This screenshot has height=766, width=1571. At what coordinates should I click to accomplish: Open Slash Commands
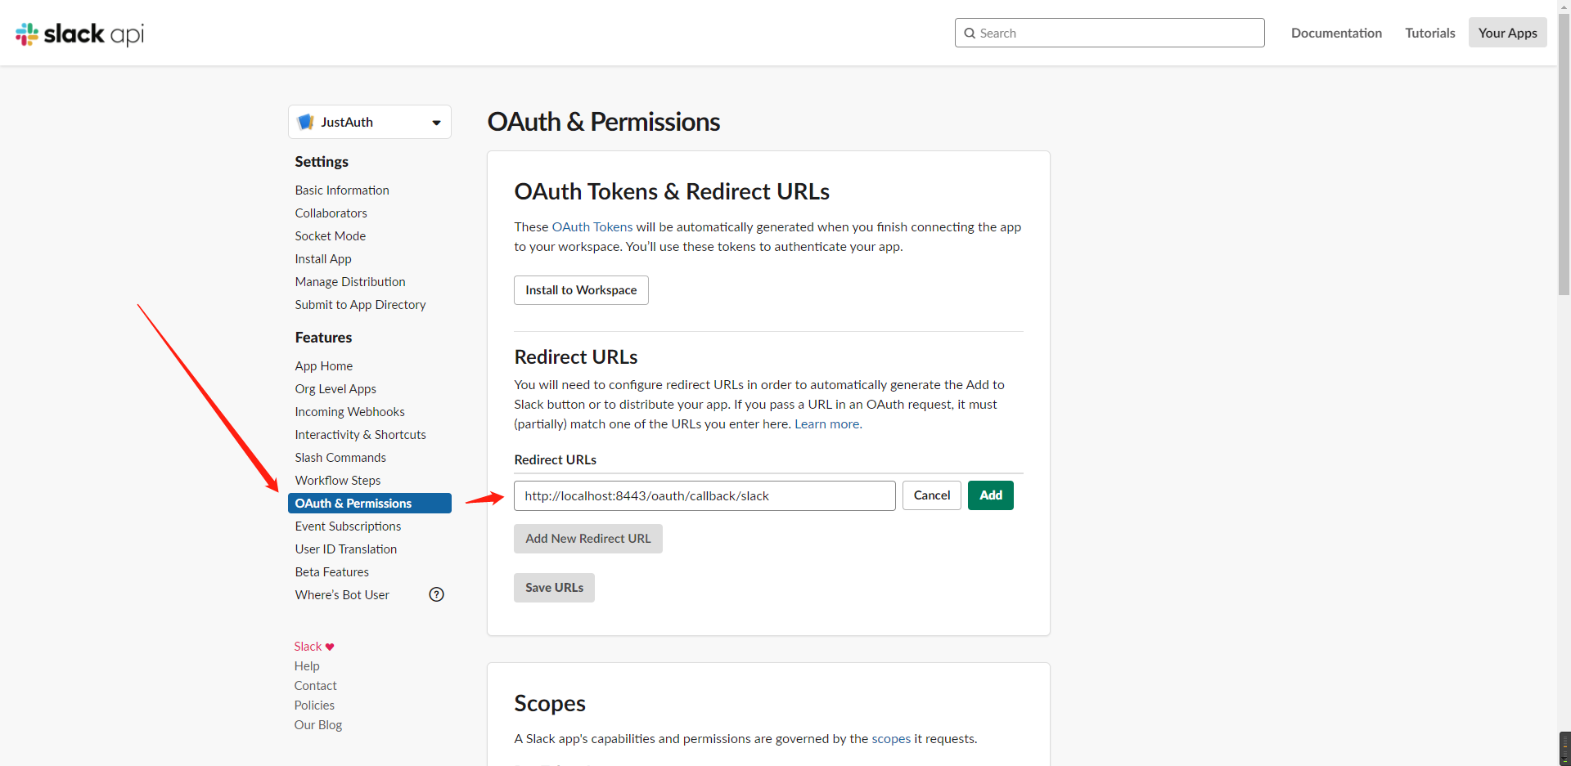tap(340, 457)
